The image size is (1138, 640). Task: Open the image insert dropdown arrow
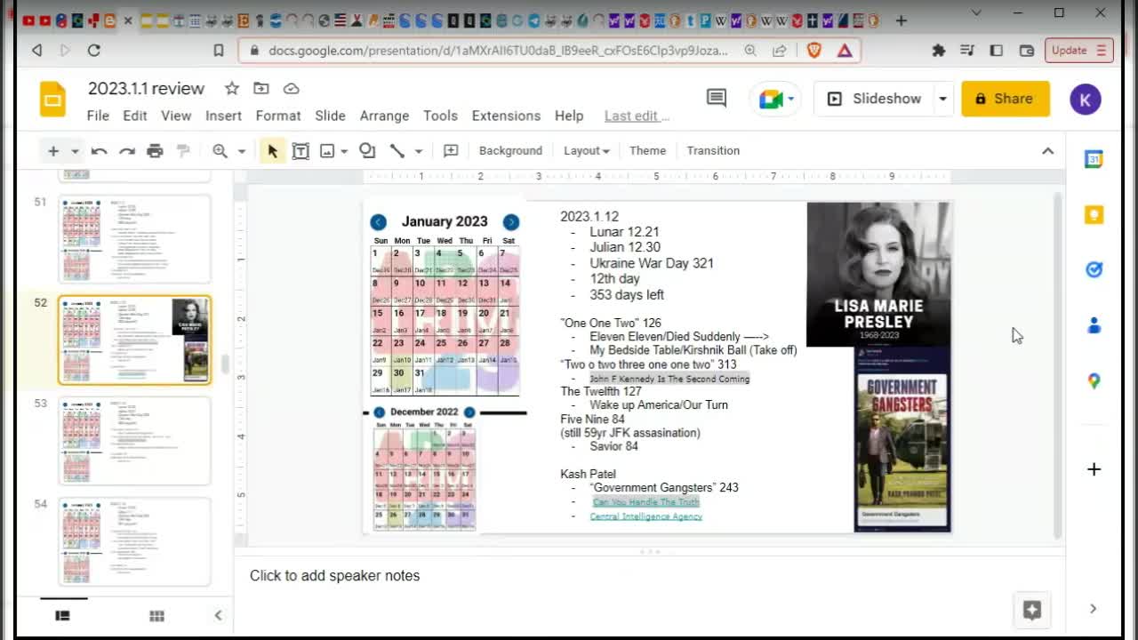344,151
